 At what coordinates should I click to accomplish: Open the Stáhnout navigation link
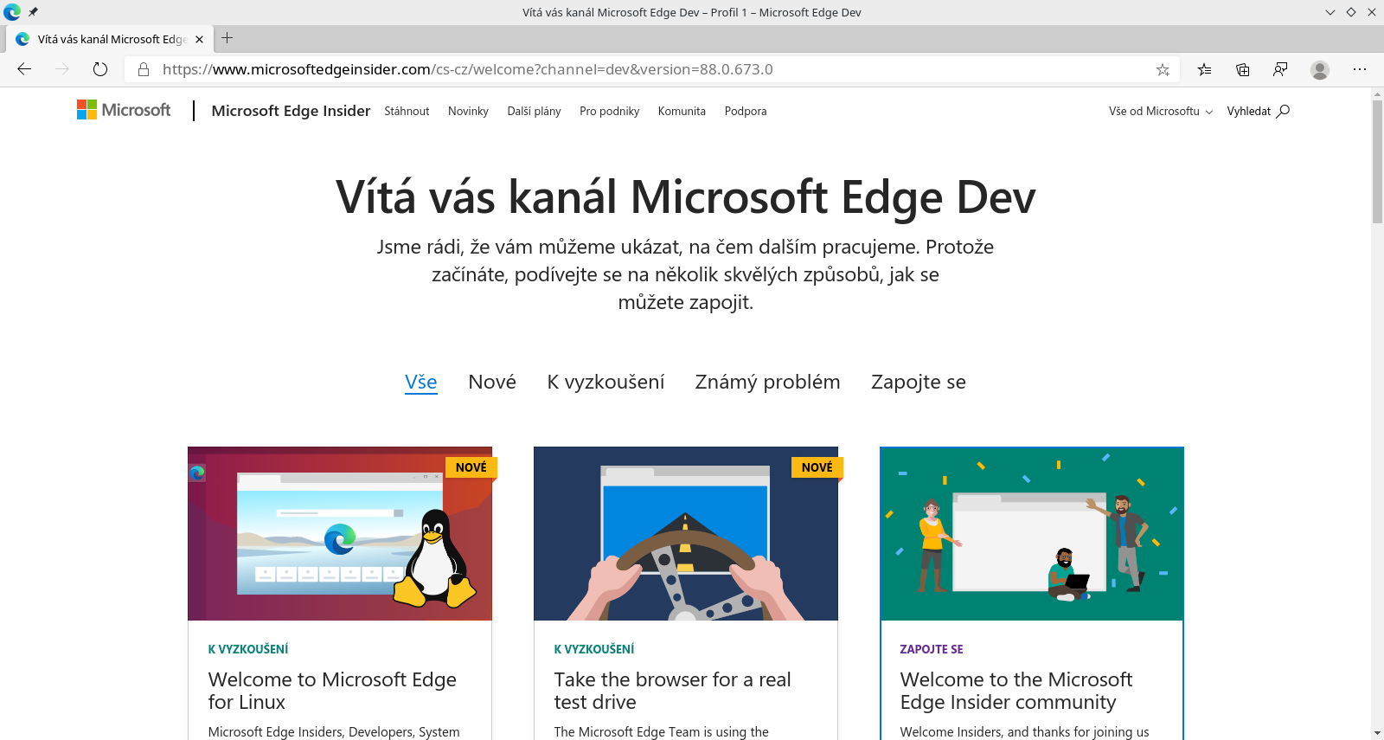(x=407, y=111)
